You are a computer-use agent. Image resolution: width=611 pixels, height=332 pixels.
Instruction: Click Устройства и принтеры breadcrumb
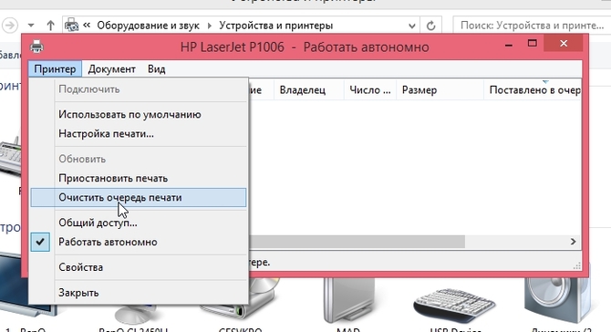click(276, 26)
